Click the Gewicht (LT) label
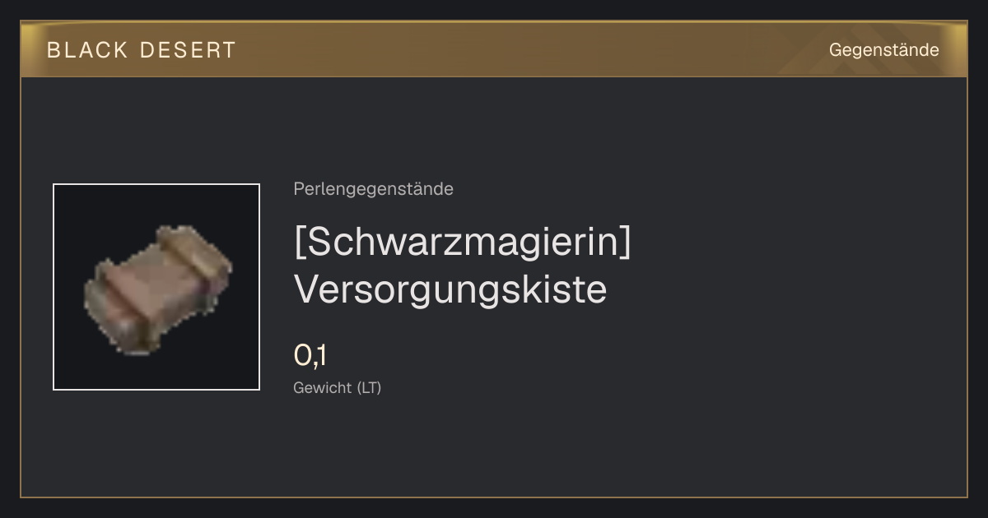 pos(338,388)
